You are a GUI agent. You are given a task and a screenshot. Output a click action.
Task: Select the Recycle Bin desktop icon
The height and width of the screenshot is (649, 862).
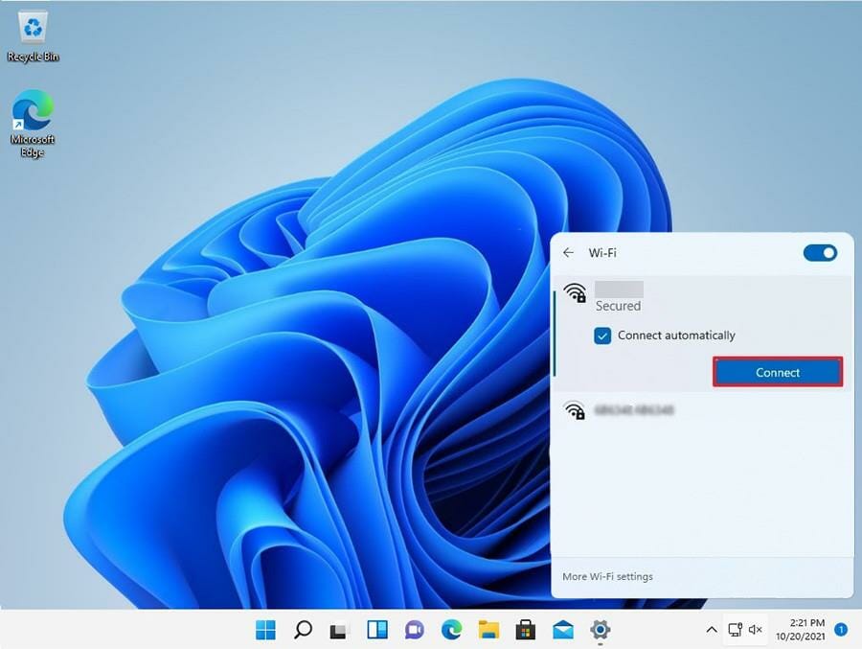coord(33,36)
